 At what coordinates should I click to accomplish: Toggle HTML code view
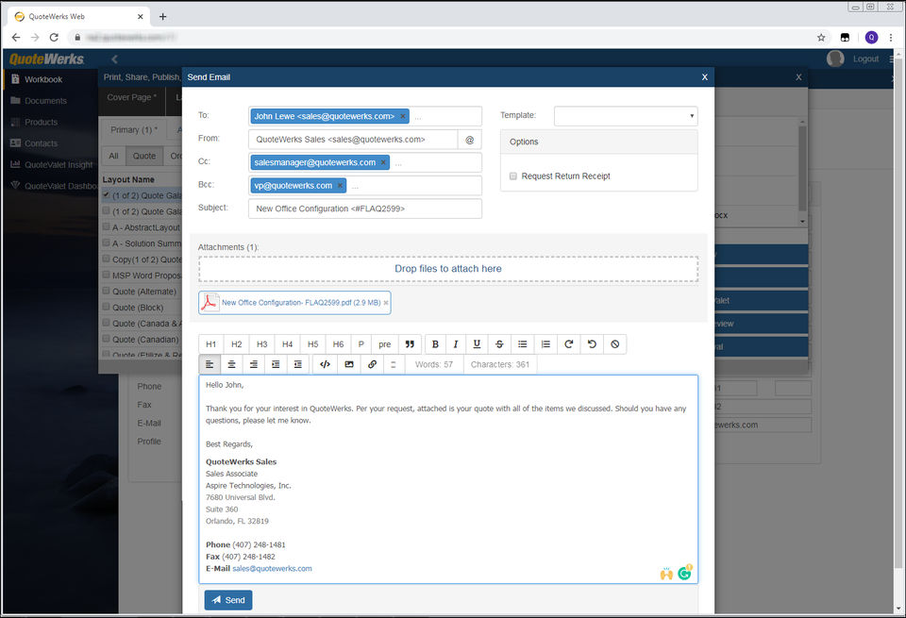(326, 364)
